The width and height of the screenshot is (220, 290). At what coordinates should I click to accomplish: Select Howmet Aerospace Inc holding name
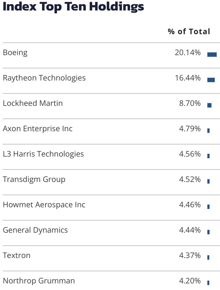[x=44, y=205]
